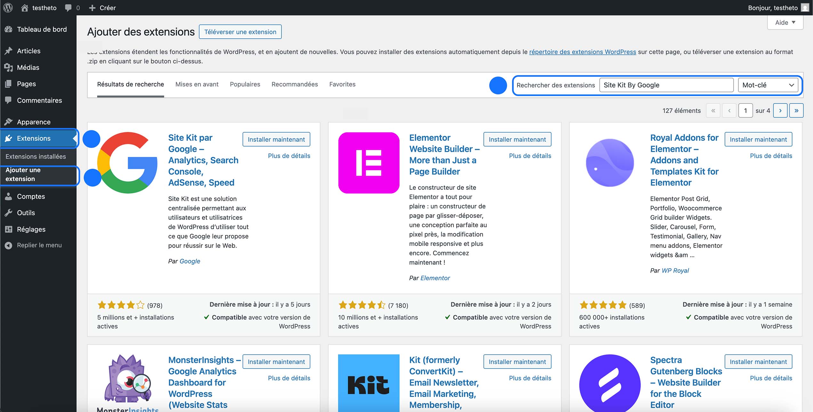Click the Extensions plug icon
Viewport: 813px width, 412px height.
tap(9, 138)
